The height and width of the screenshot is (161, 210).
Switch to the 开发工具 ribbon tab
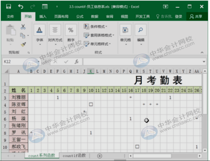point(143,16)
